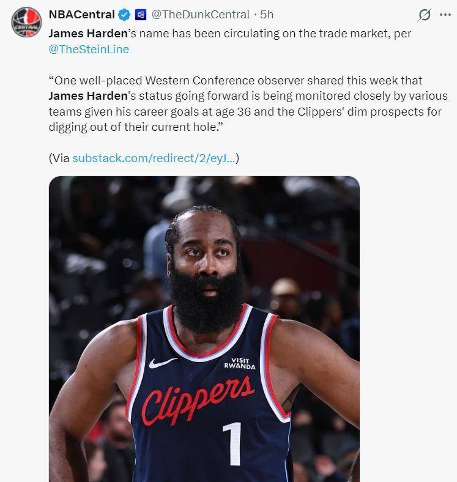Image resolution: width=457 pixels, height=482 pixels.
Task: Click jersey number 1 in the photo
Action: pyautogui.click(x=232, y=444)
